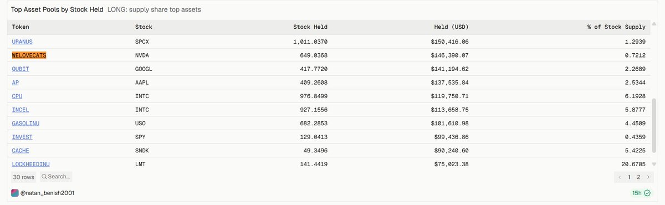Open the QUBIT token link

tap(21, 69)
